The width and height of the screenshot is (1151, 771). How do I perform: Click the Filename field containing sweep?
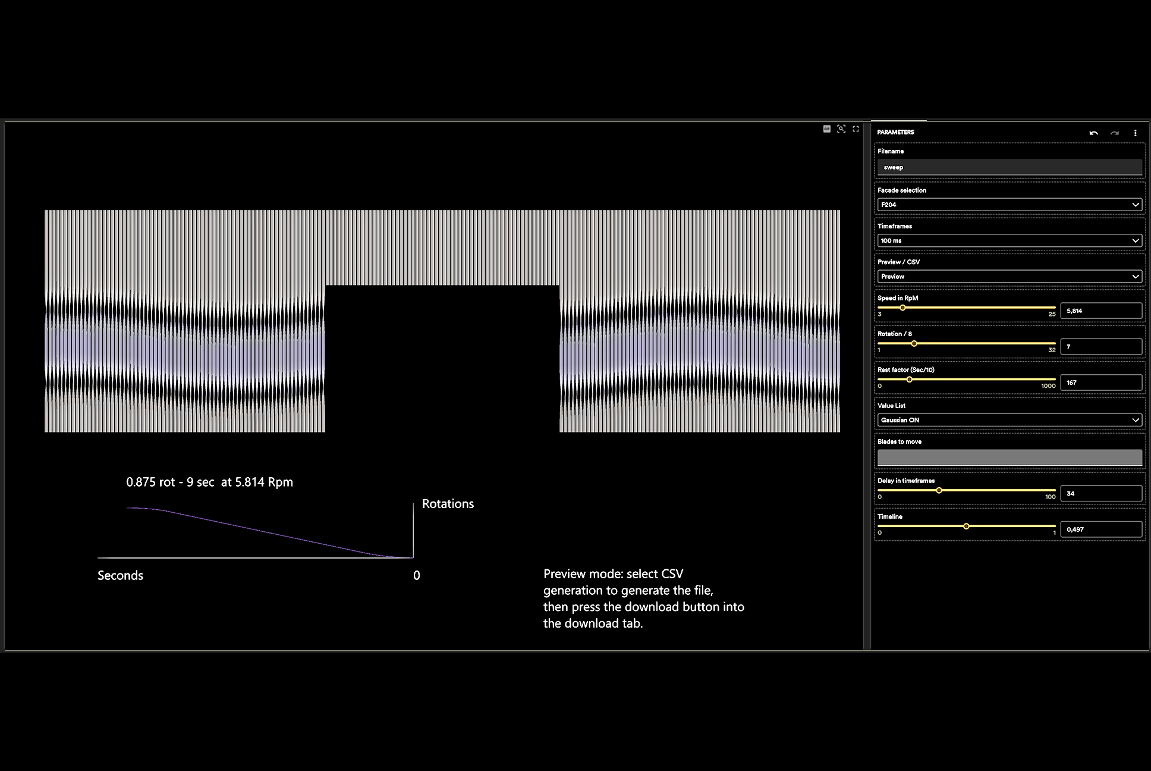pyautogui.click(x=1009, y=167)
